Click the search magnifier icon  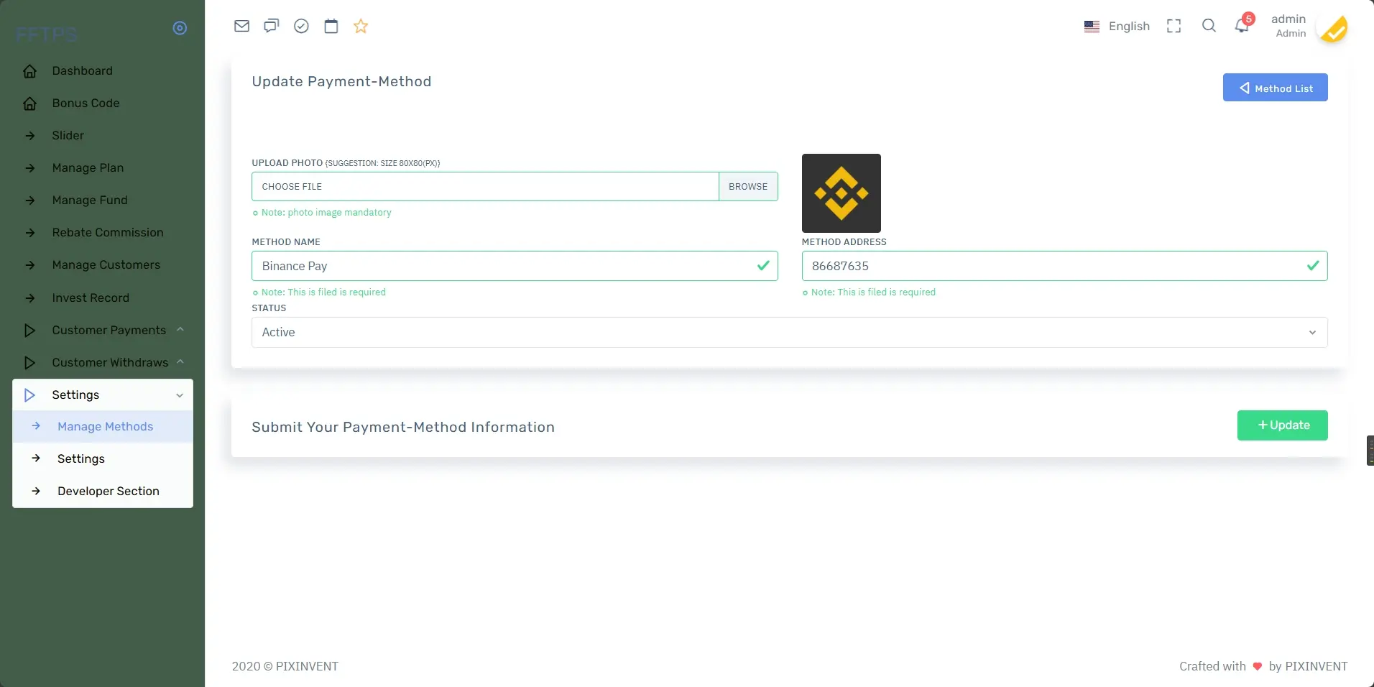[1209, 26]
